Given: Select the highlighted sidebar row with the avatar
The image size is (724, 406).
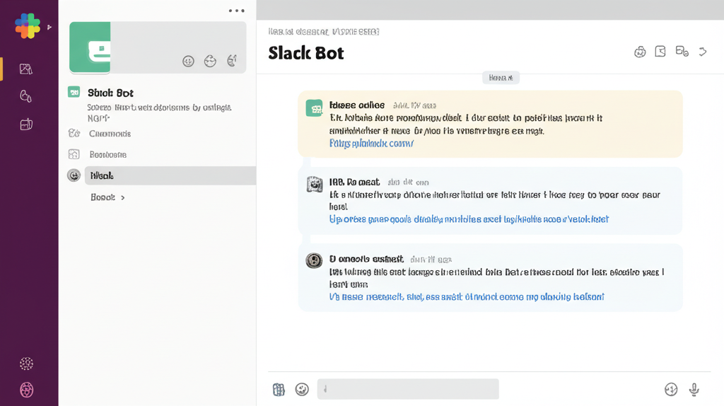Looking at the screenshot, I should tap(170, 175).
